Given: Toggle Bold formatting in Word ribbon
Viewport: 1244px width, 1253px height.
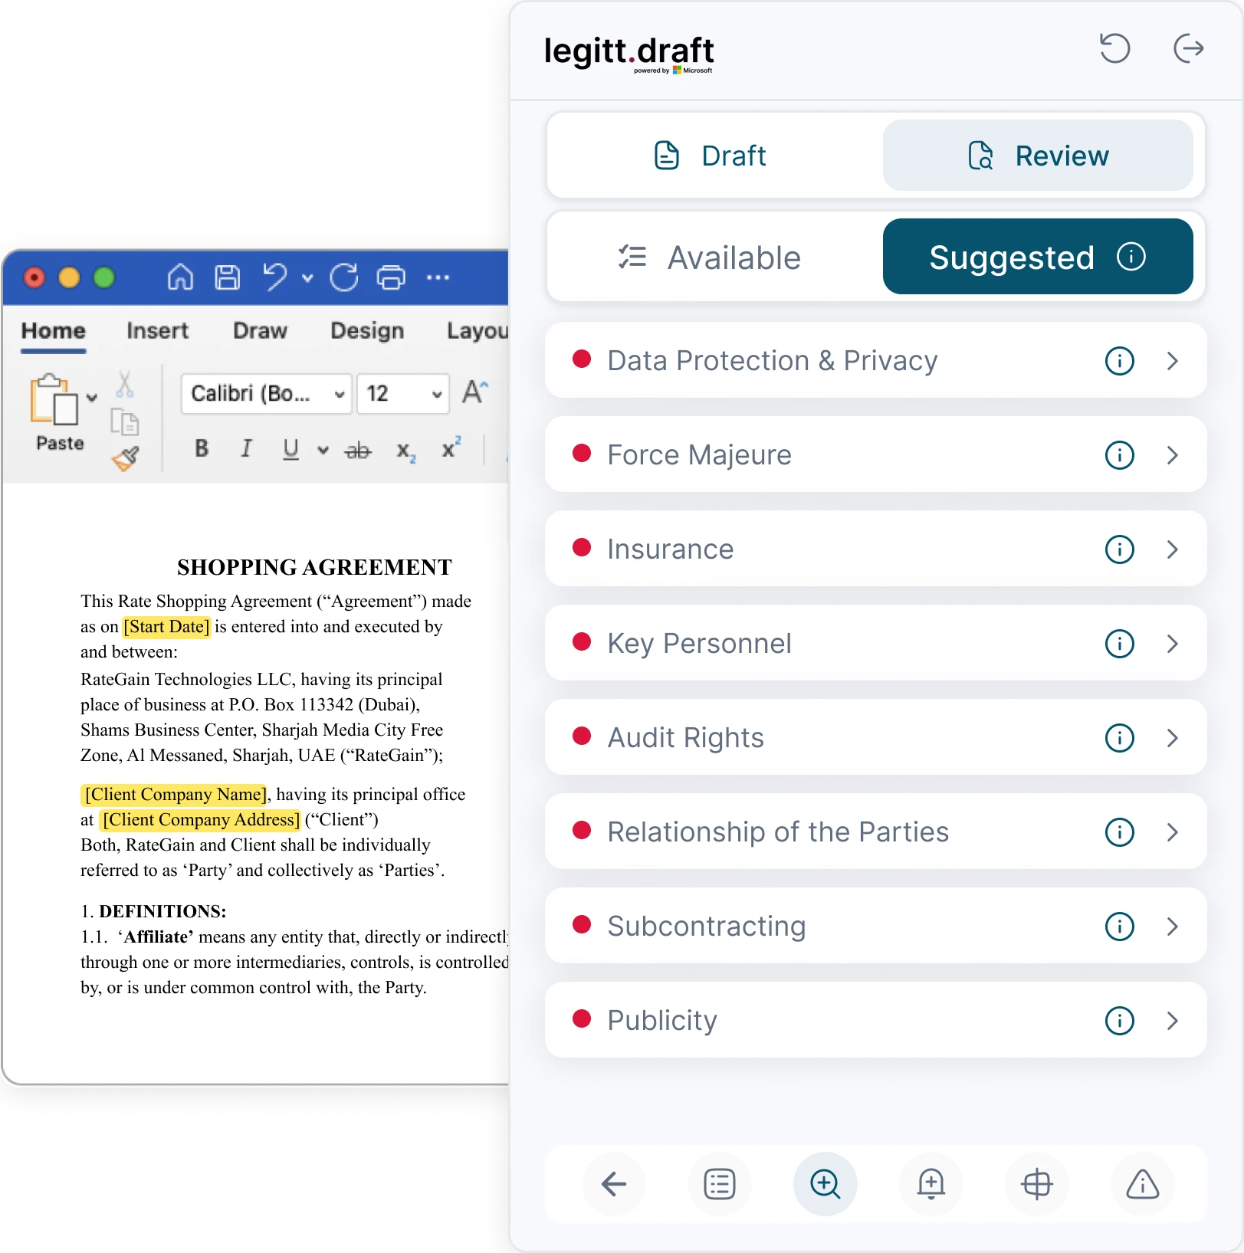Looking at the screenshot, I should click(202, 449).
